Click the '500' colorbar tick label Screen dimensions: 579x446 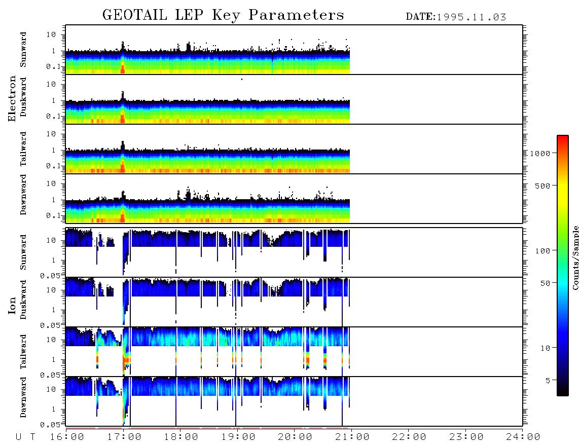(542, 185)
